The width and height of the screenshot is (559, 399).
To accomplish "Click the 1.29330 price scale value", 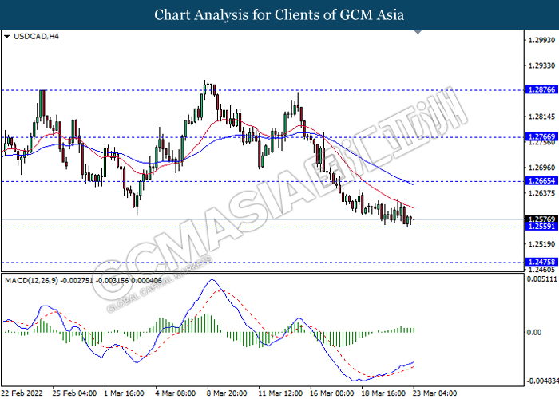I will click(542, 65).
